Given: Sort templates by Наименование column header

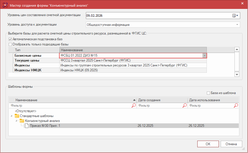Looking at the screenshot, I should [x=72, y=100].
